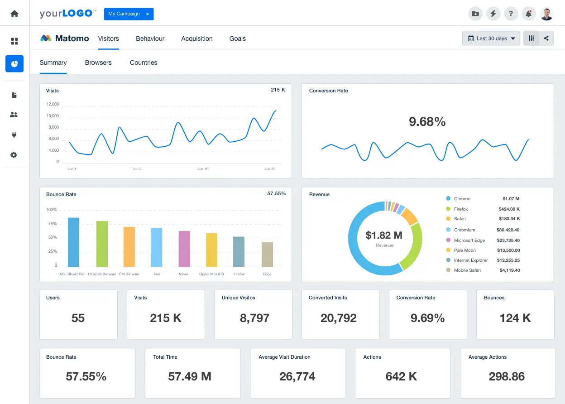565x404 pixels.
Task: Select the plugin connector icon in the sidebar
Action: (14, 135)
